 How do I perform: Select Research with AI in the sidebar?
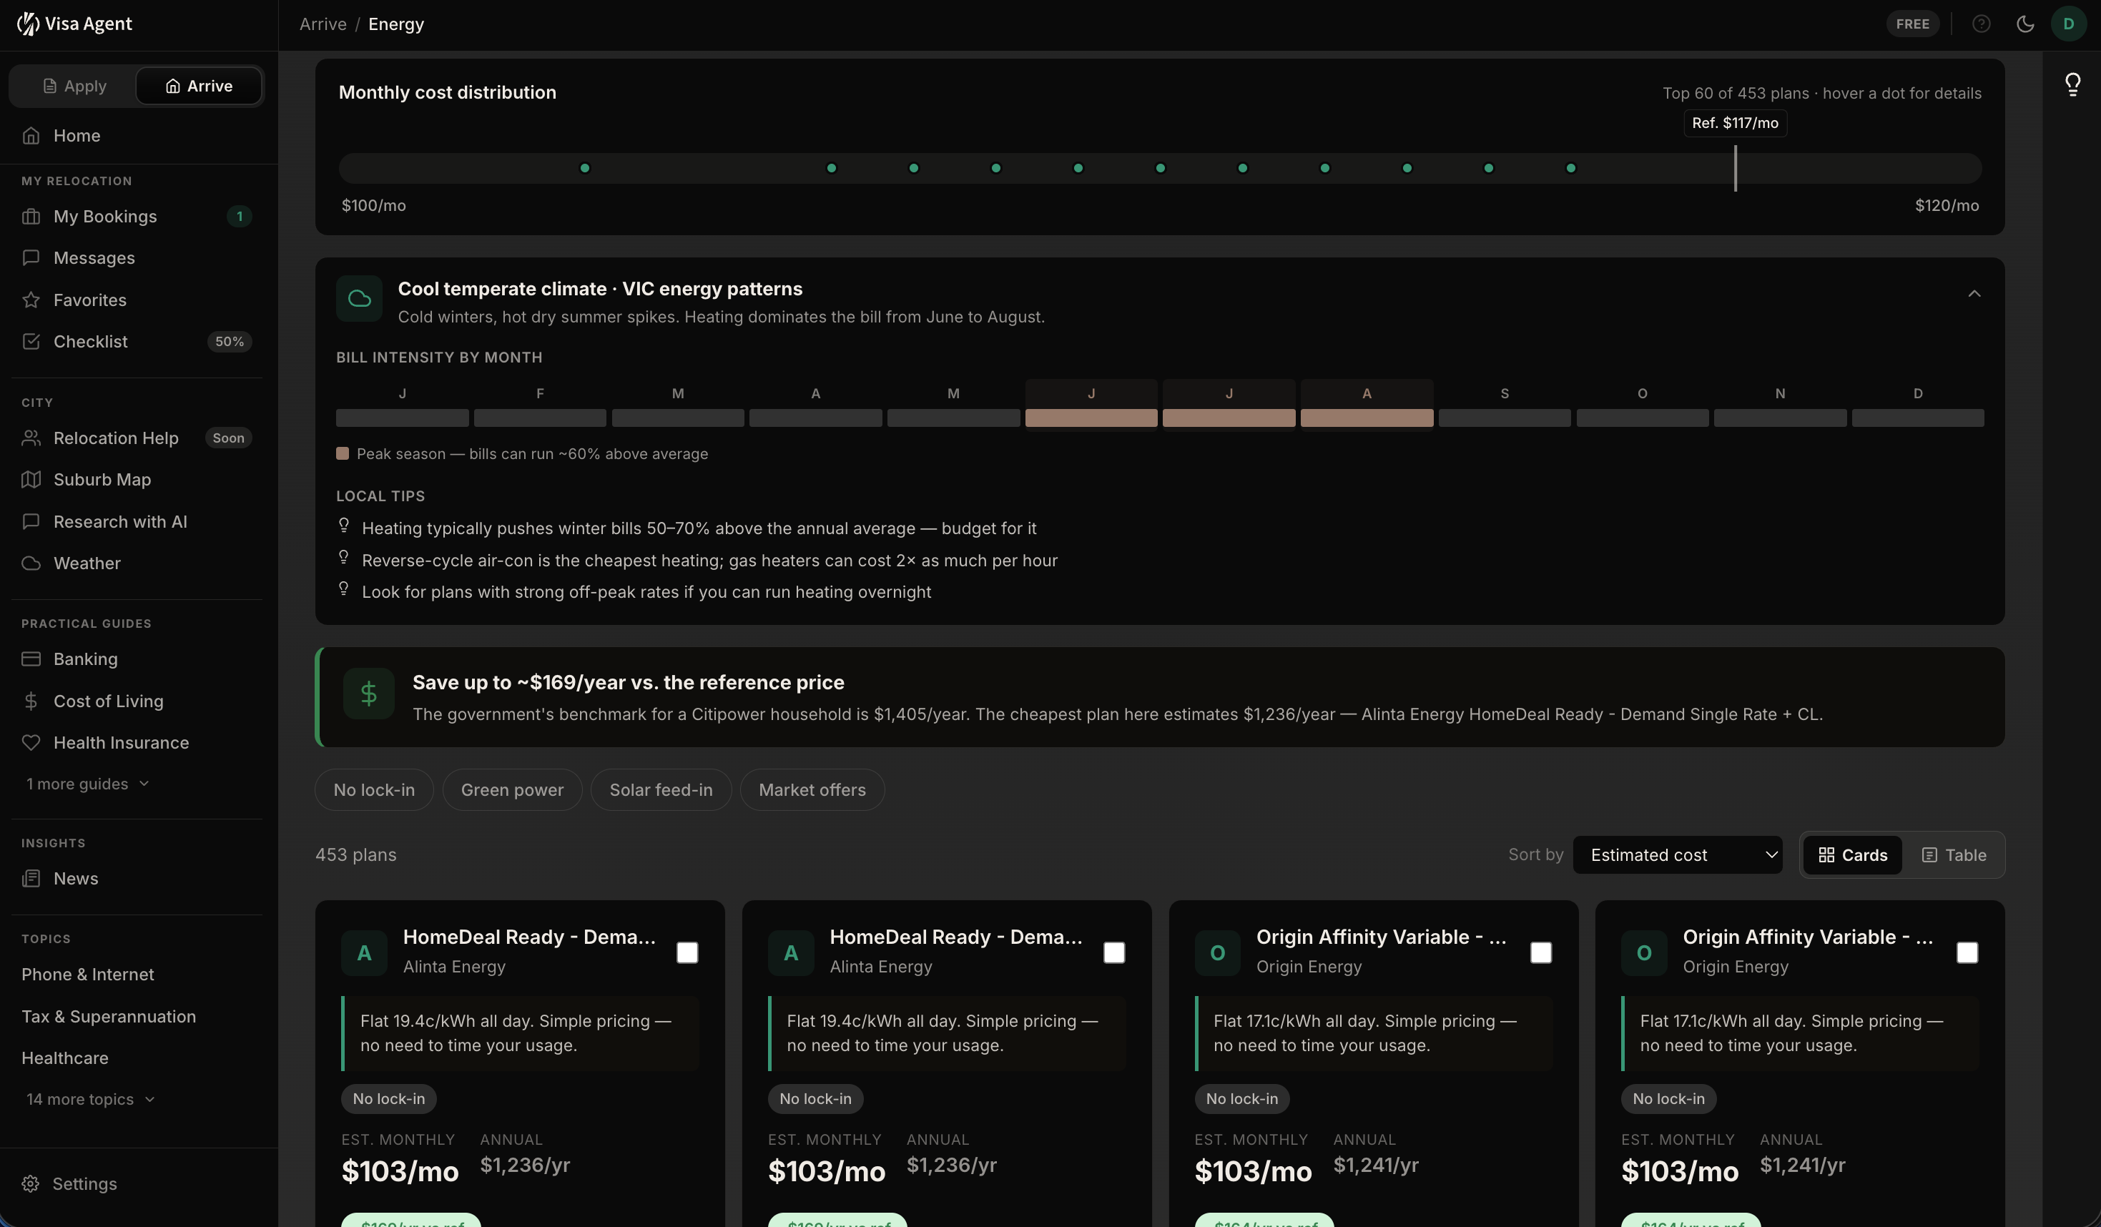(120, 521)
